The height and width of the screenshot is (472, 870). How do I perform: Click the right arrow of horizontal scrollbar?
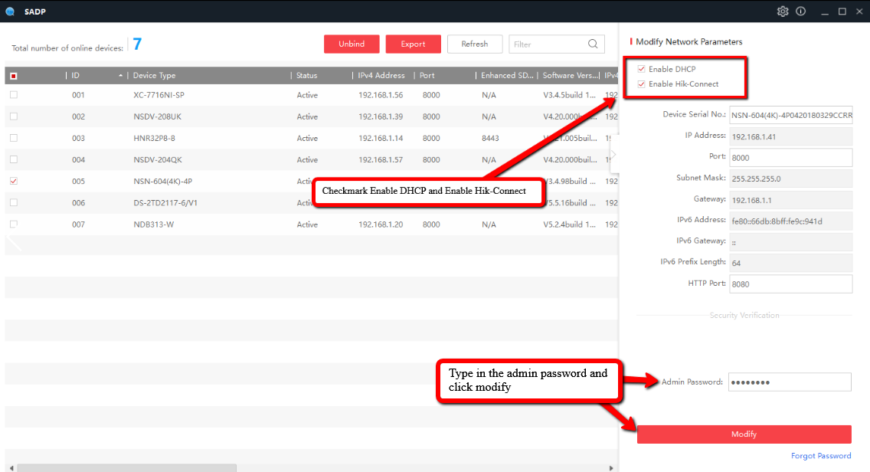click(x=611, y=468)
